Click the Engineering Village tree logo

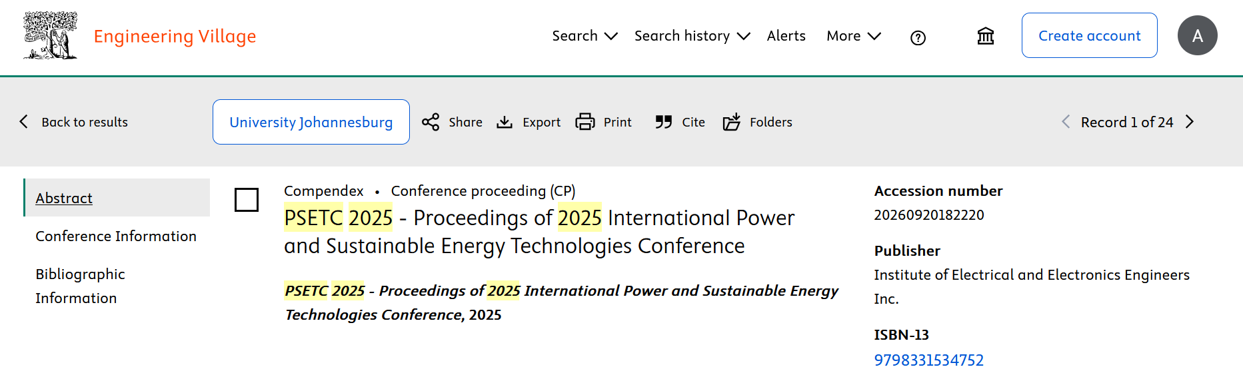50,35
